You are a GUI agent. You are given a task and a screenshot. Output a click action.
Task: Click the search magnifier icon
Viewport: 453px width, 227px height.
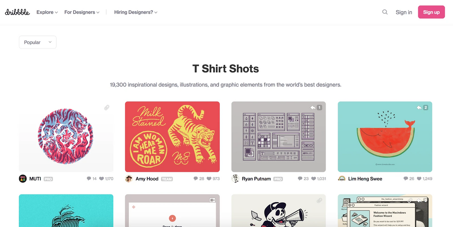[385, 12]
